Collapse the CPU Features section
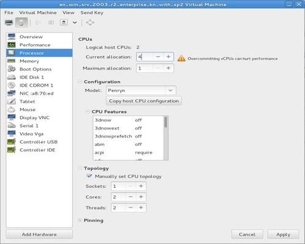Image resolution: width=305 pixels, height=244 pixels. coord(88,112)
